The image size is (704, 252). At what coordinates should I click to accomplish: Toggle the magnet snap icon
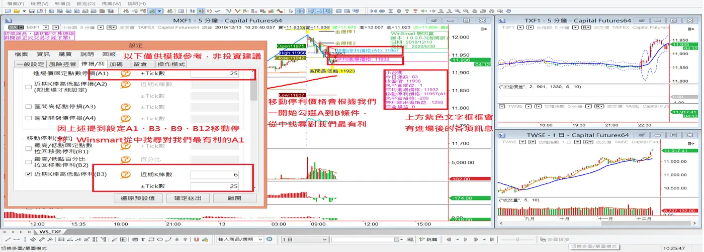[196, 239]
